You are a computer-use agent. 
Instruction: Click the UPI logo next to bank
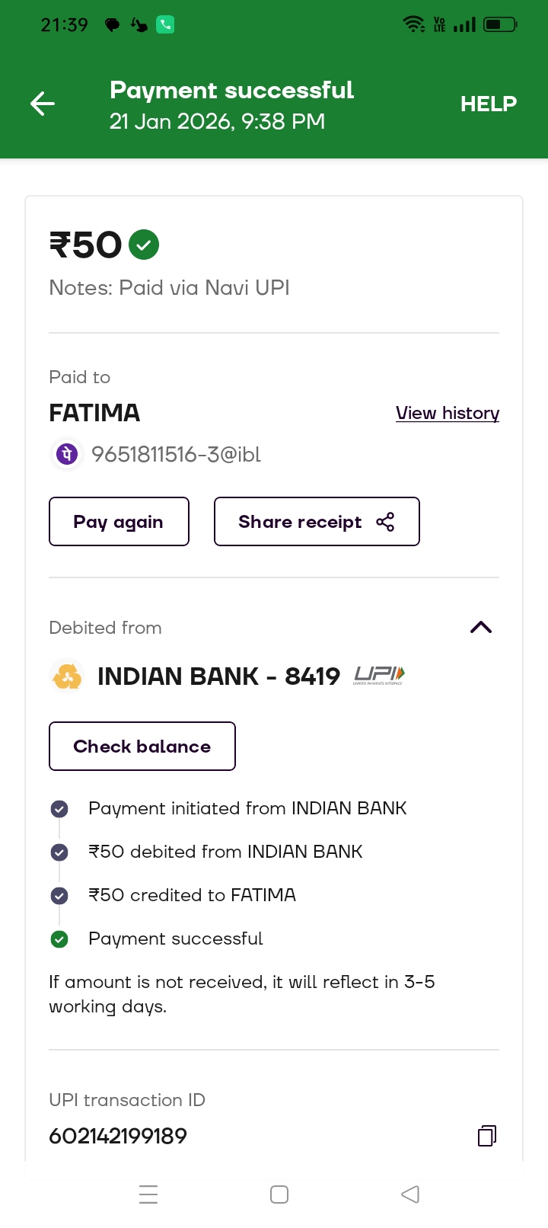379,675
